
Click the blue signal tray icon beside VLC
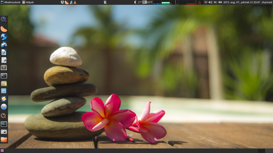pos(71,2)
